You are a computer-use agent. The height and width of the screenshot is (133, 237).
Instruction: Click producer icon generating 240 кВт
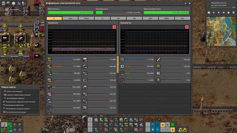(x=158, y=59)
